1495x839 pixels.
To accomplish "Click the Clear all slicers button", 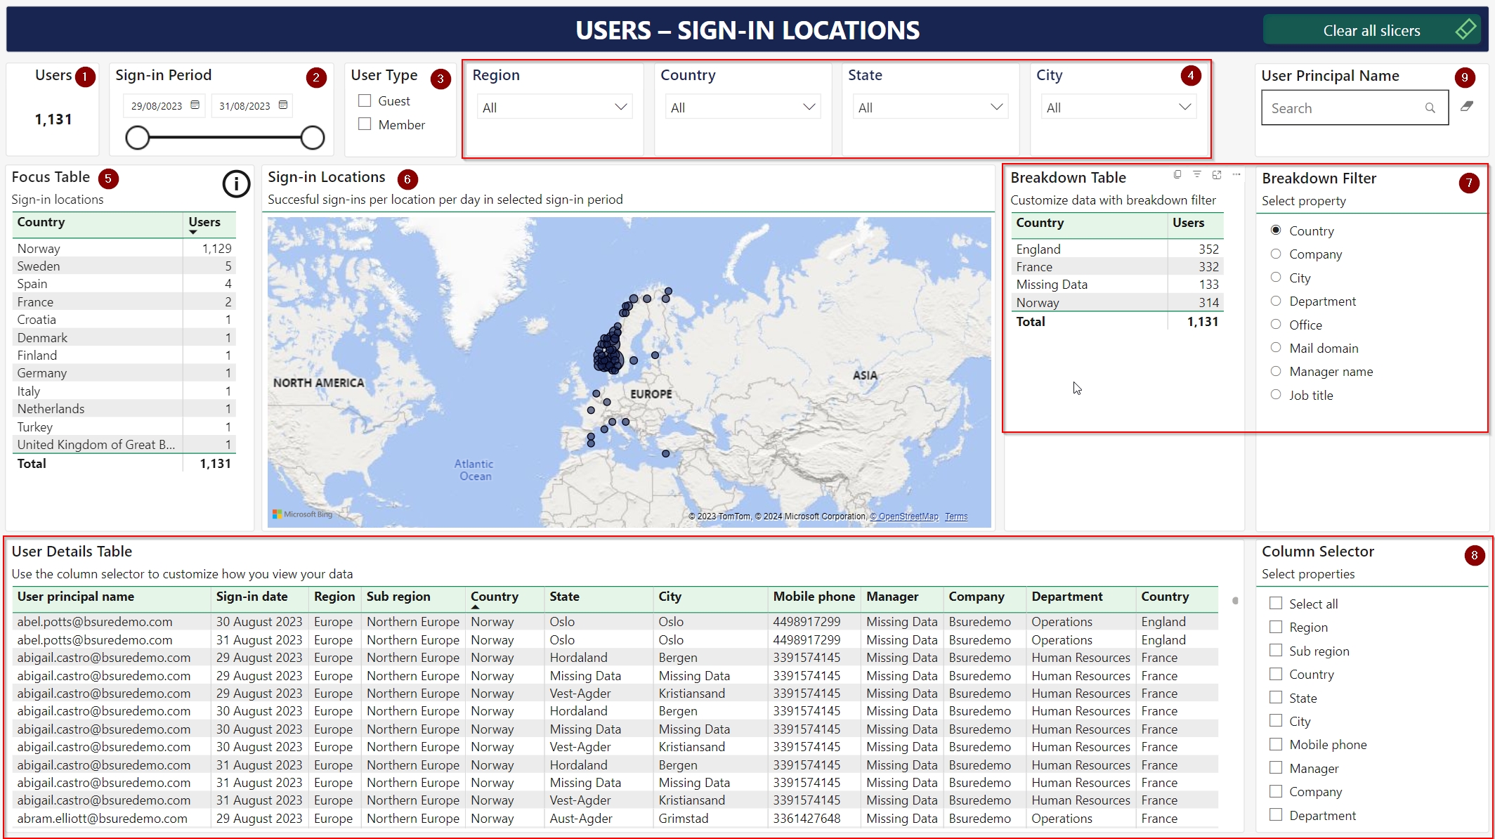I will coord(1371,30).
